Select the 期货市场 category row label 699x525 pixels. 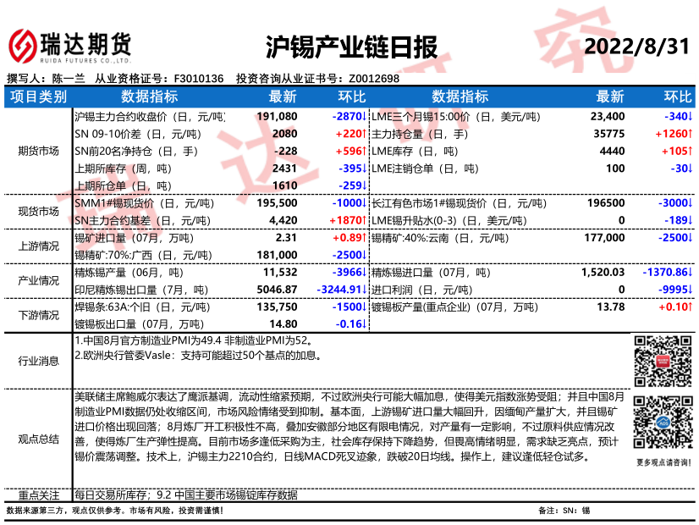tap(38, 151)
